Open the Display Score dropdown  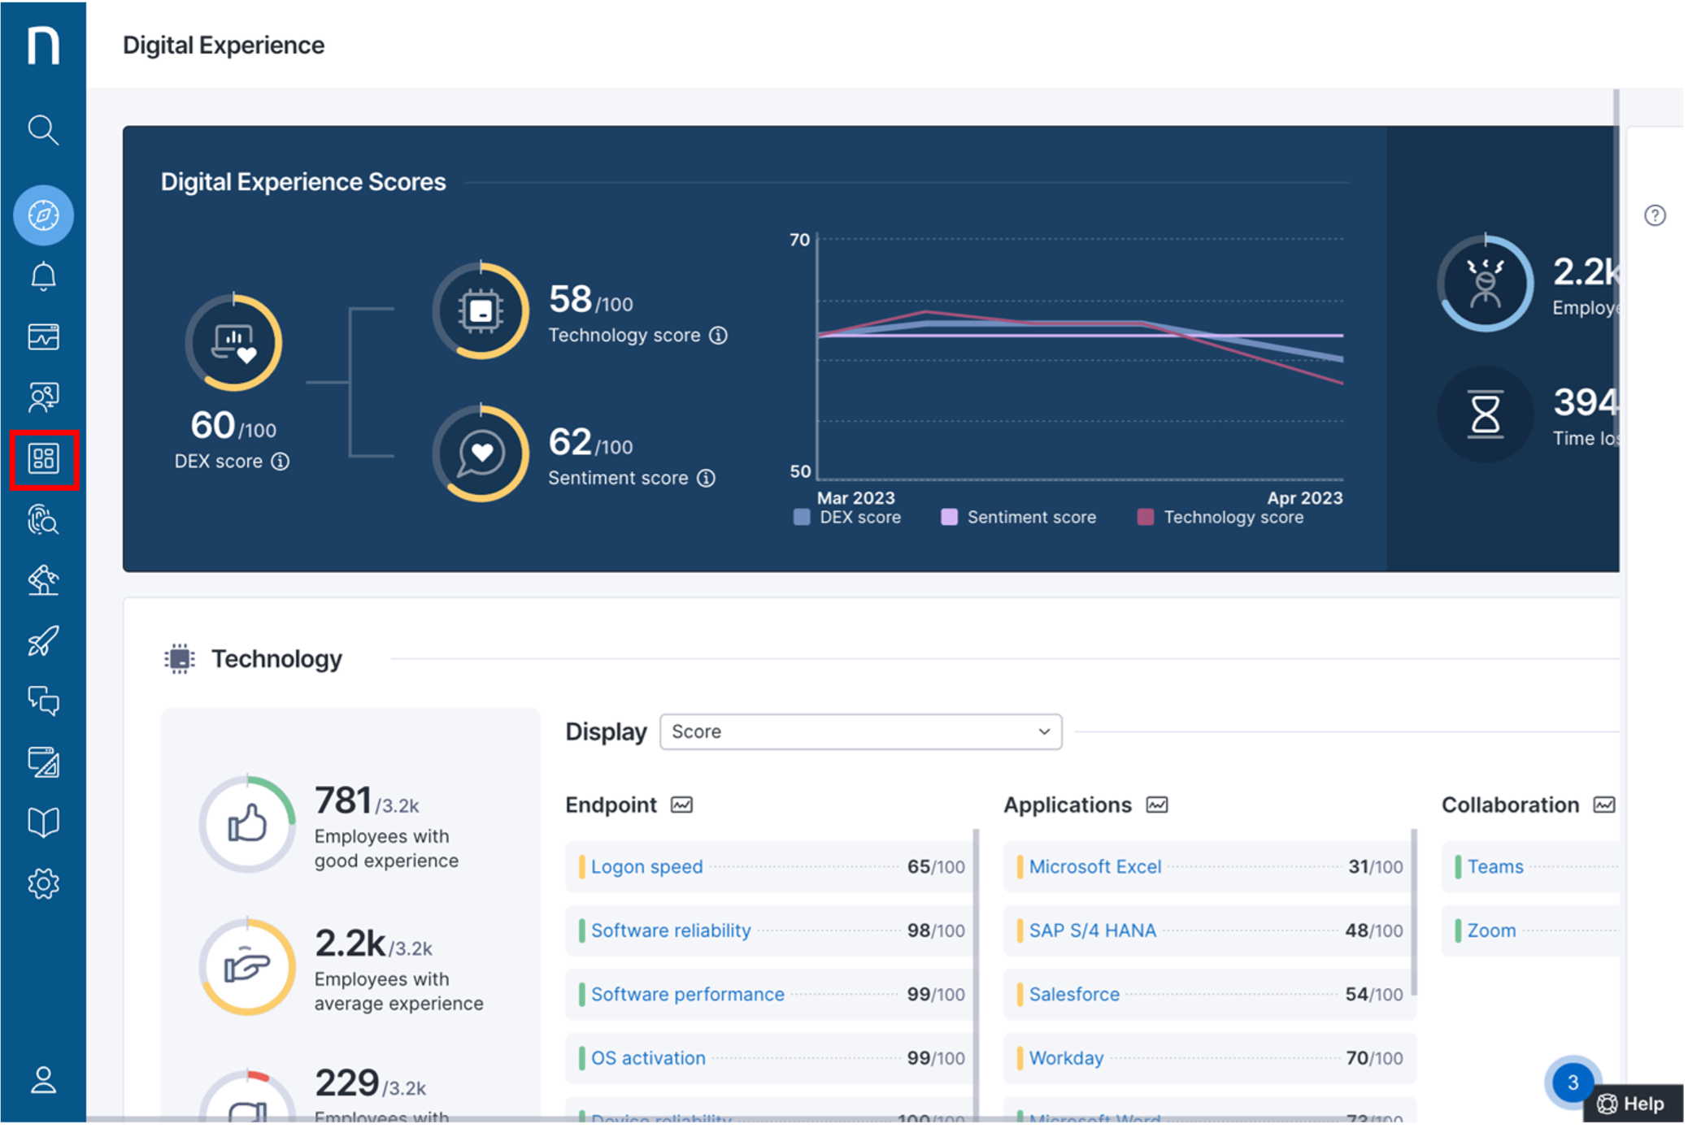pos(860,731)
